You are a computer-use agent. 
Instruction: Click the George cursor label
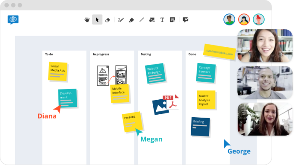coord(239,151)
